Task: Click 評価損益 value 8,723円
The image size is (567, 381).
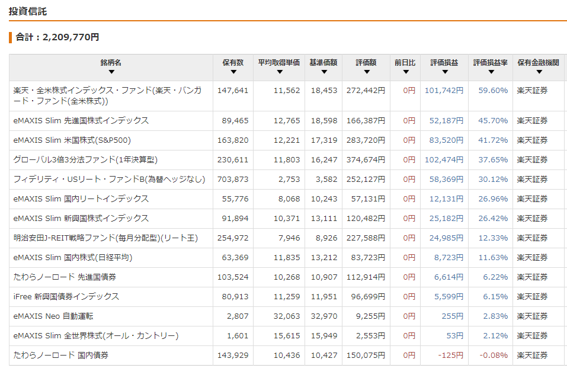Action: tap(449, 257)
